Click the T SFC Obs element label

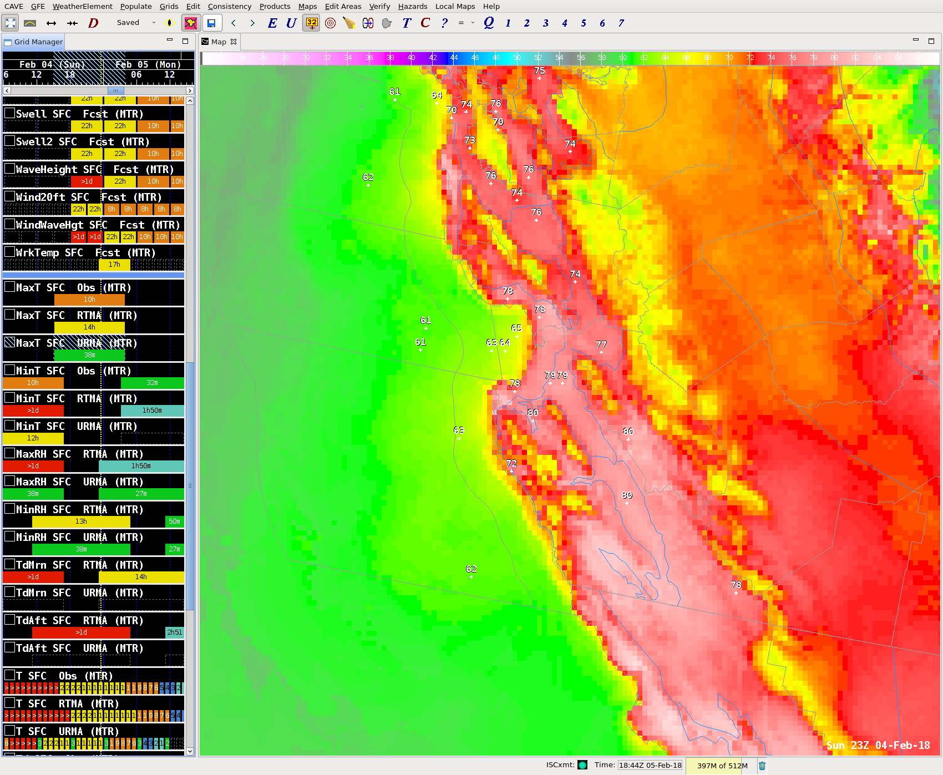pyautogui.click(x=64, y=676)
